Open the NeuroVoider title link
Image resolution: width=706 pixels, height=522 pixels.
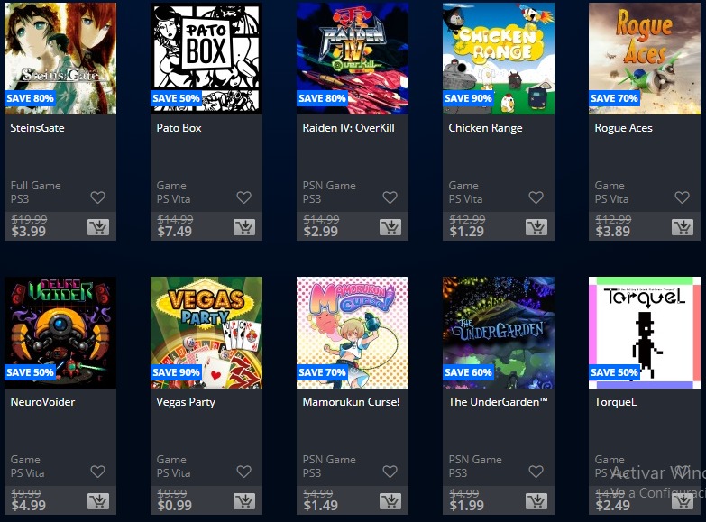[42, 402]
